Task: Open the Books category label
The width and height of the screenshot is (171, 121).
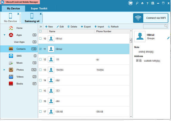Action: pyautogui.click(x=20, y=84)
